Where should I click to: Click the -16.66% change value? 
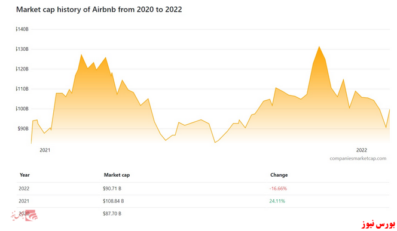tap(278, 189)
